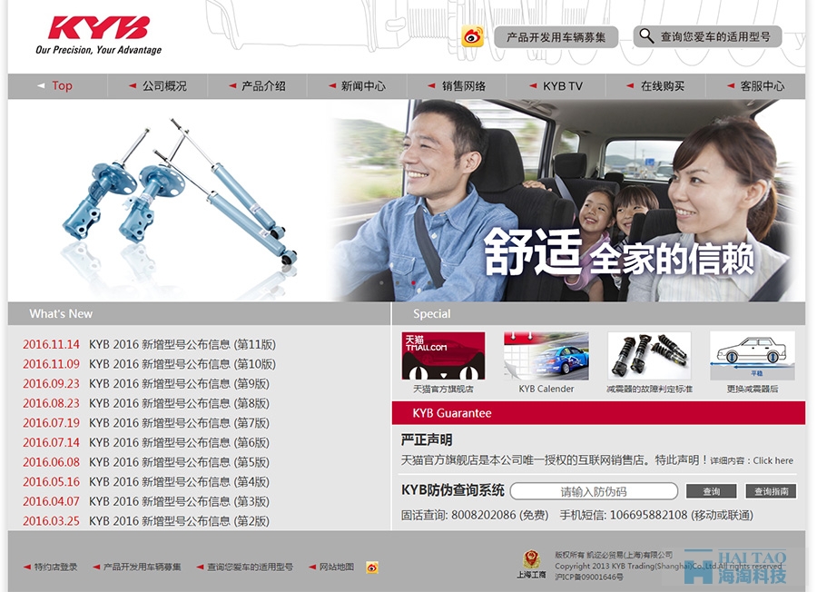Click the 严正声明 heading
This screenshot has width=817, height=592.
(427, 439)
